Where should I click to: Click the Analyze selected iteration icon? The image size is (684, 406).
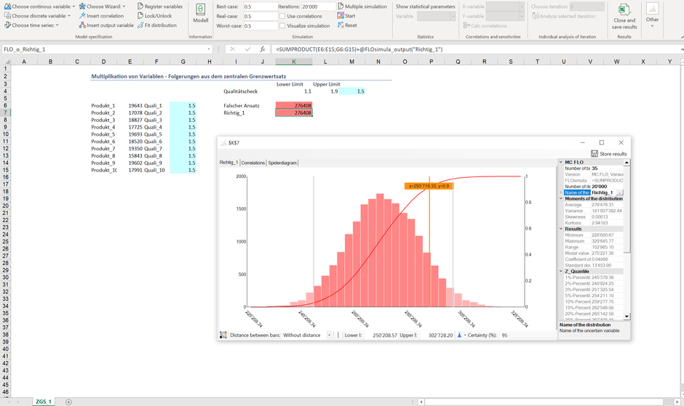click(x=536, y=16)
